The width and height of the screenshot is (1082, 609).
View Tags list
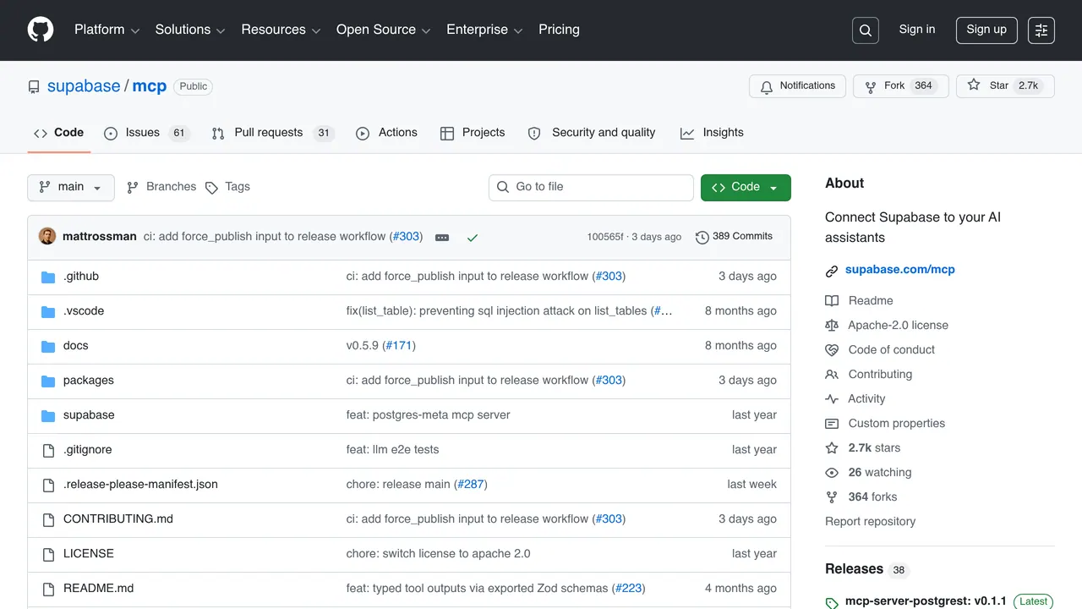click(227, 187)
